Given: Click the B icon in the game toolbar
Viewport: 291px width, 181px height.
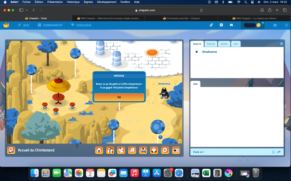Looking at the screenshot, I should [x=132, y=150].
